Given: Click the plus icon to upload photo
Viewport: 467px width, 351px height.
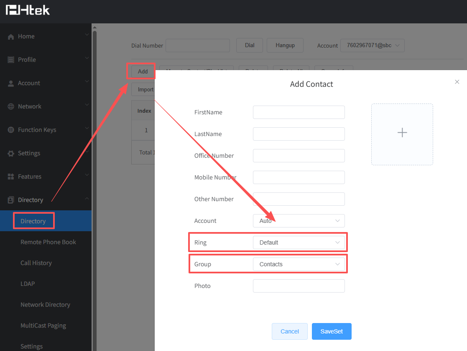Looking at the screenshot, I should (402, 133).
